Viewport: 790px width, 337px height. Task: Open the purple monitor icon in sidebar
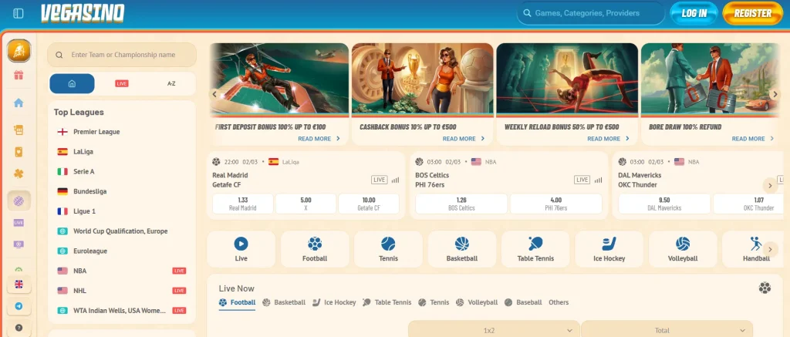(19, 244)
